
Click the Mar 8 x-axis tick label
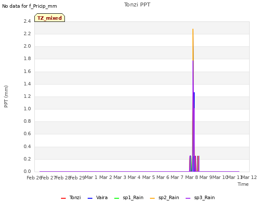(192, 177)
